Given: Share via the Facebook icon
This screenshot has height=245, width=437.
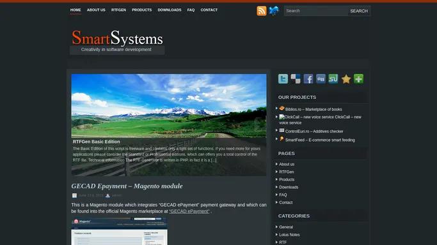Looking at the screenshot, I should [x=308, y=79].
